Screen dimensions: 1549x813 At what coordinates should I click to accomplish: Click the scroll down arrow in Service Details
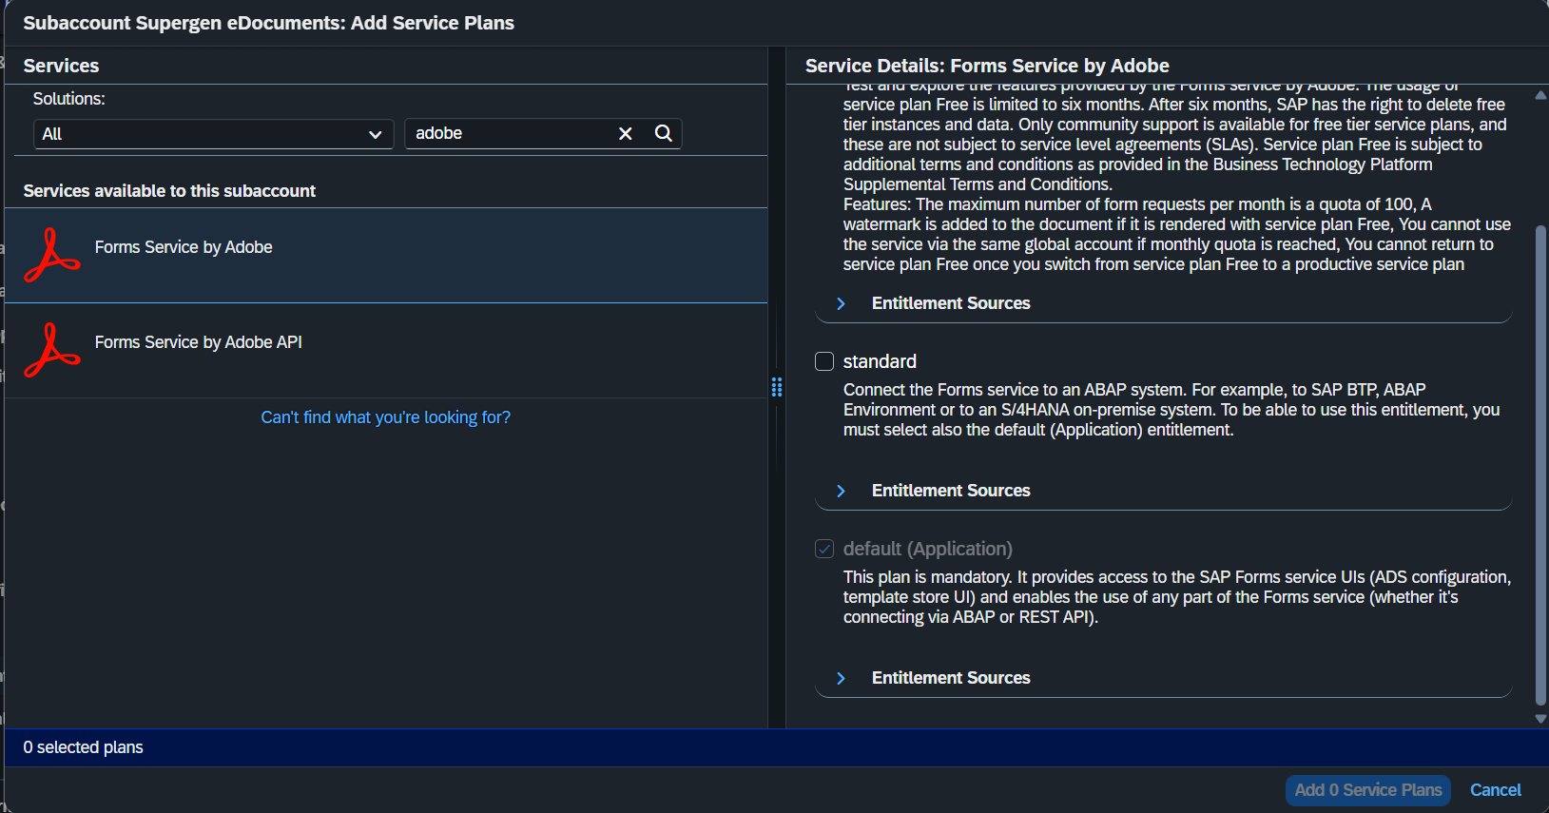[x=1540, y=719]
